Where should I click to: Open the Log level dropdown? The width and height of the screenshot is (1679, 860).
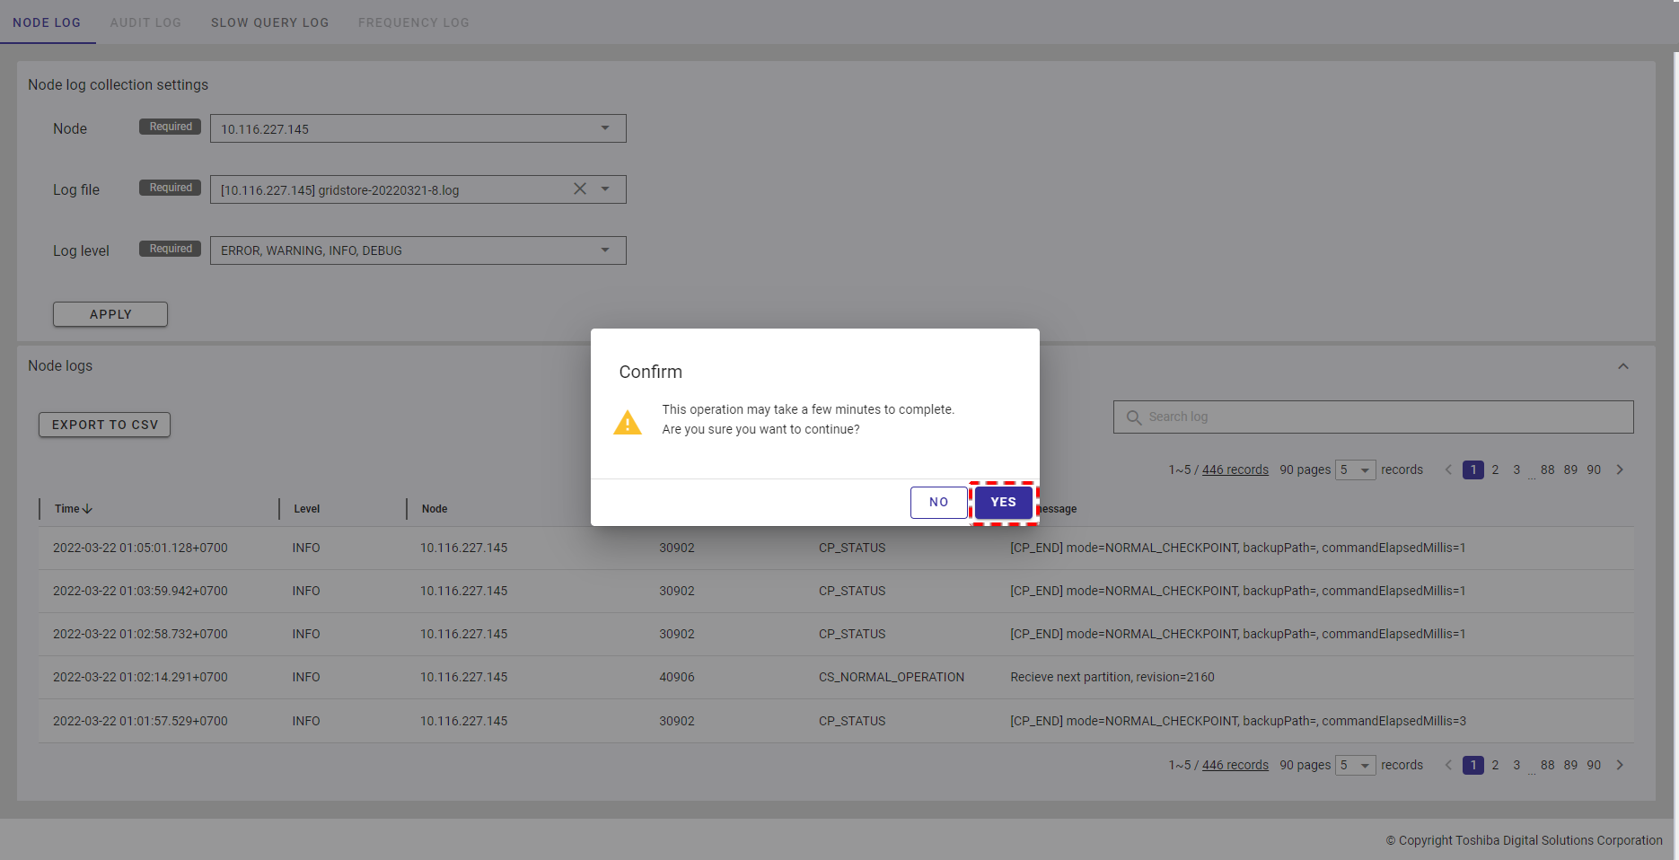coord(604,250)
